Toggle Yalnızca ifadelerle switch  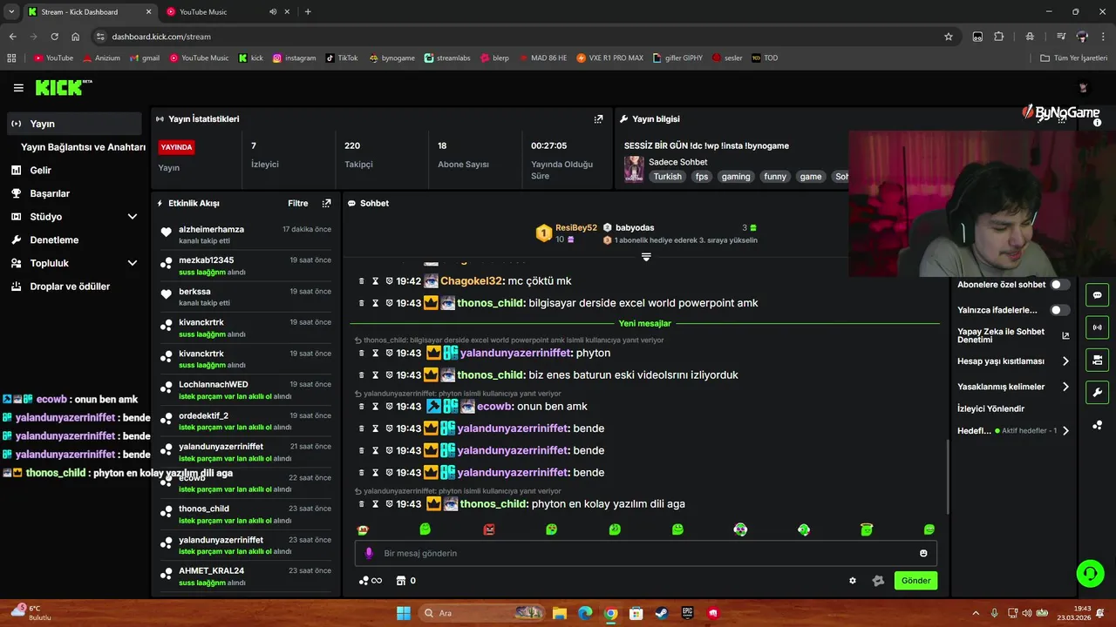[x=1059, y=310]
